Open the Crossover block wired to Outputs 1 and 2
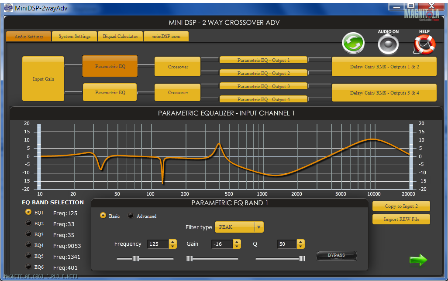Screen dimensions: 448x281 178,67
